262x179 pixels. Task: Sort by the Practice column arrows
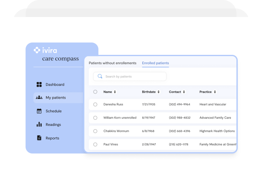tap(215, 92)
